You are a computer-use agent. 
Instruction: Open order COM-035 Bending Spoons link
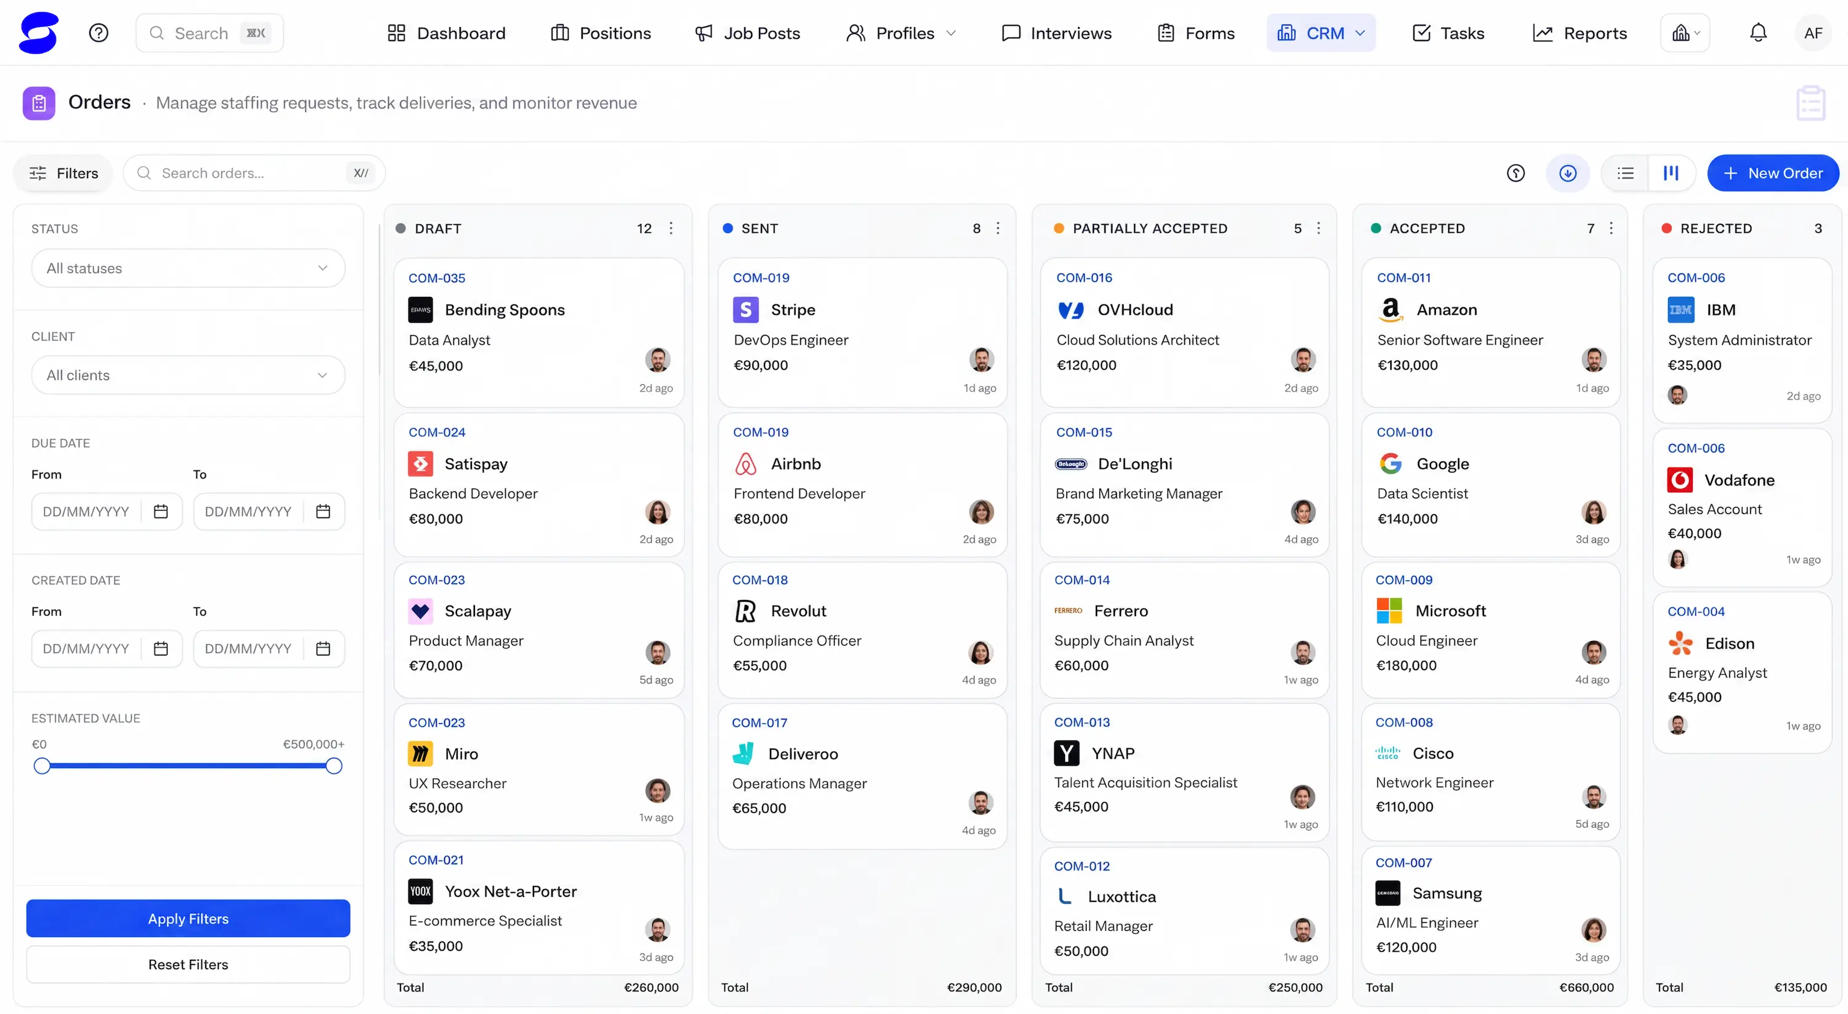437,278
